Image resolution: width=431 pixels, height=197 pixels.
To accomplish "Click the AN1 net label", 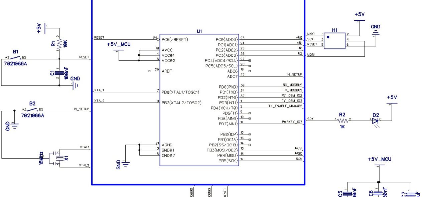I will click(x=299, y=43).
